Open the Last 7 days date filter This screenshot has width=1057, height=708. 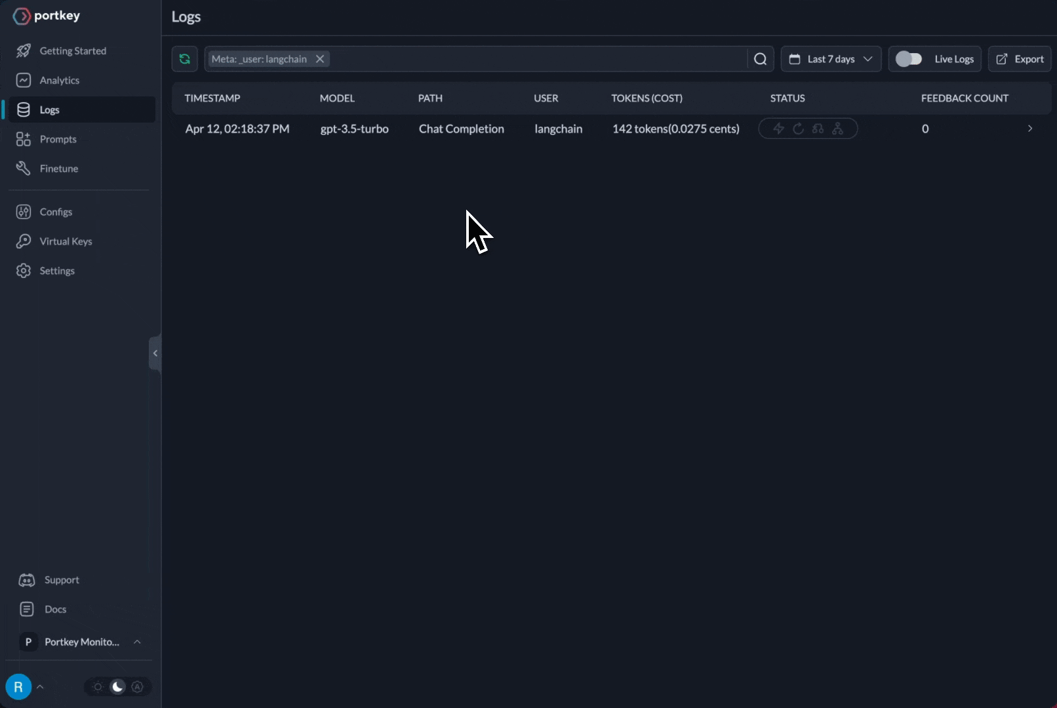[830, 59]
